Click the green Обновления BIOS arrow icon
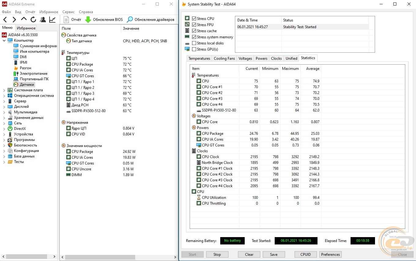The height and width of the screenshot is (261, 416). [88, 20]
